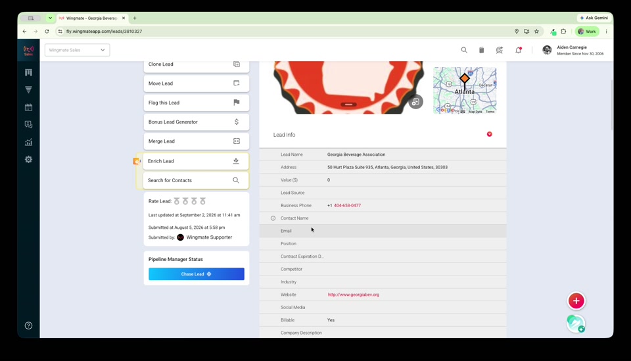Screen dimensions: 631x361
Task: Click the Billable Yes value
Action: click(331, 320)
